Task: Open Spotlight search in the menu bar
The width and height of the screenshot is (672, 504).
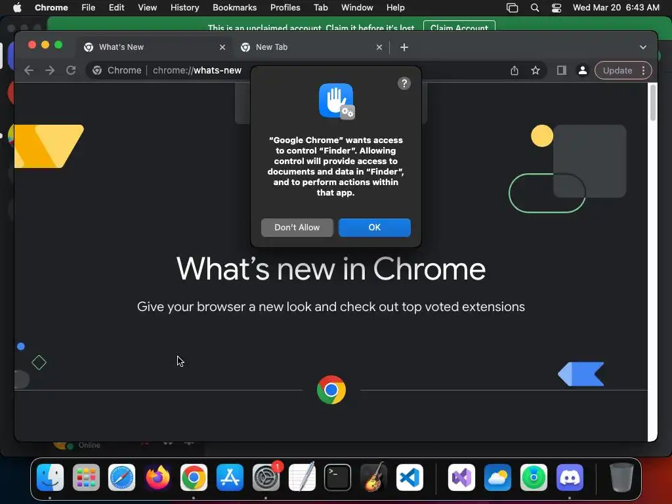Action: [534, 8]
